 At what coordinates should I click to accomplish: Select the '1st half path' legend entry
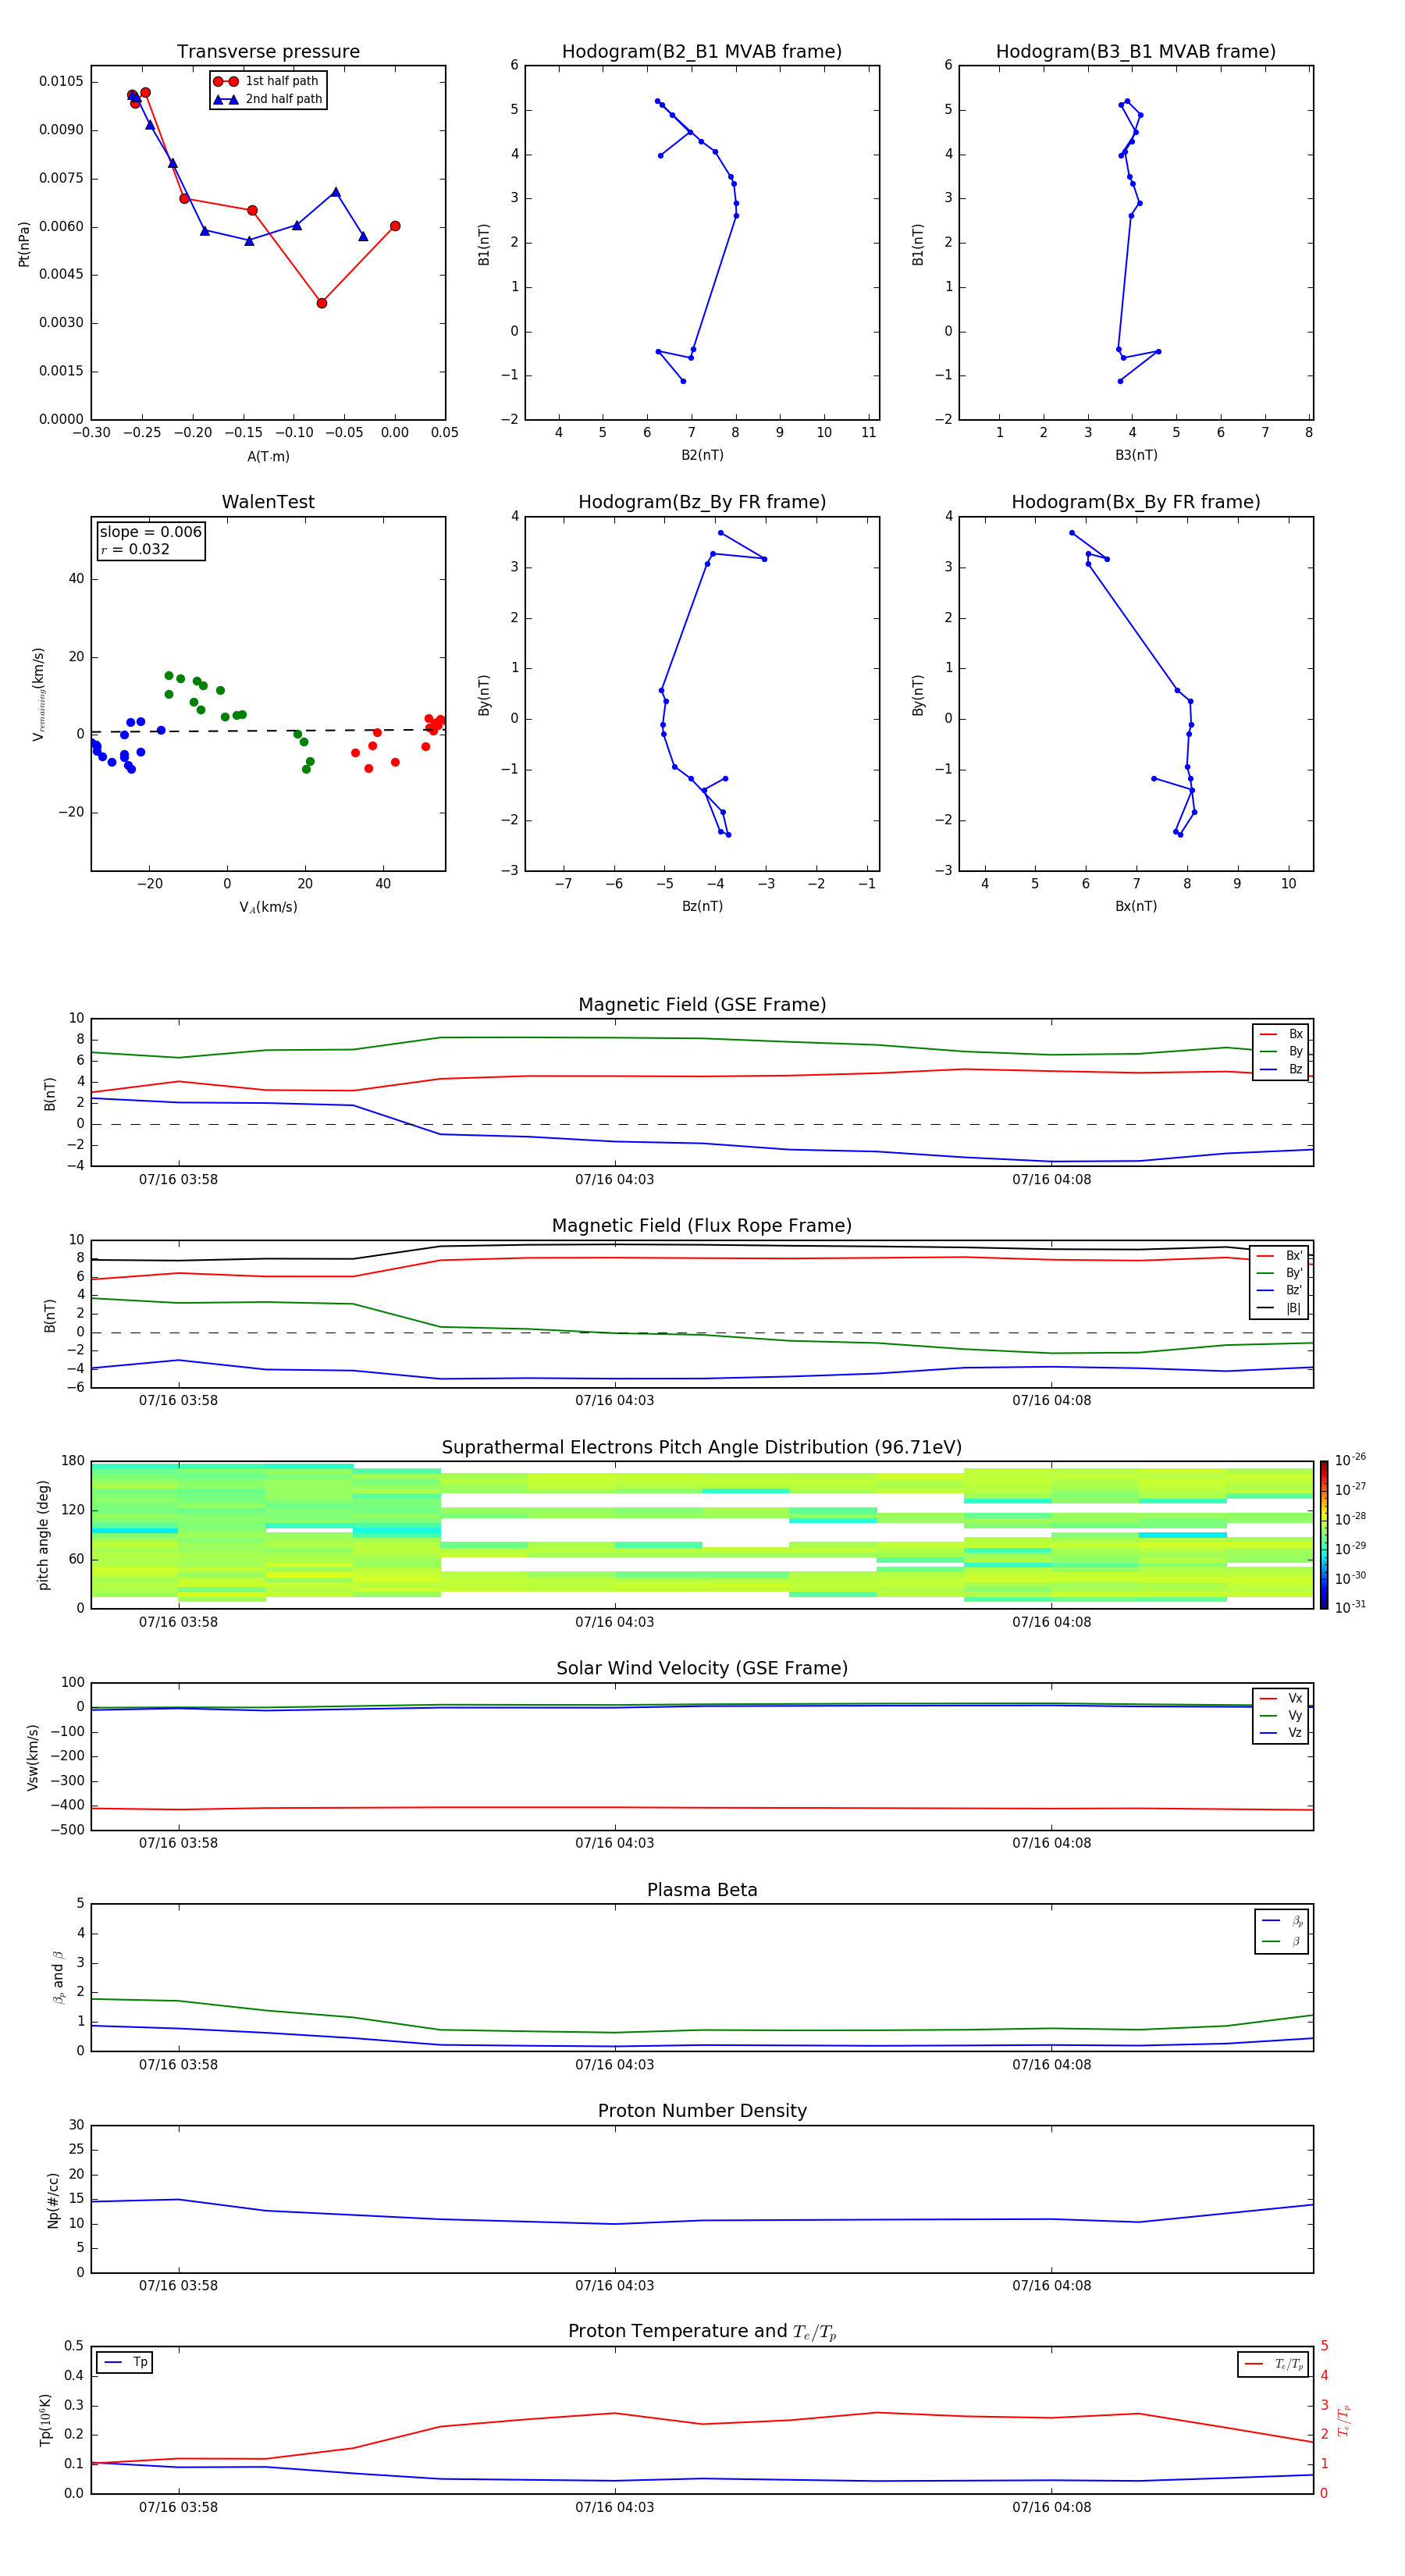(267, 81)
